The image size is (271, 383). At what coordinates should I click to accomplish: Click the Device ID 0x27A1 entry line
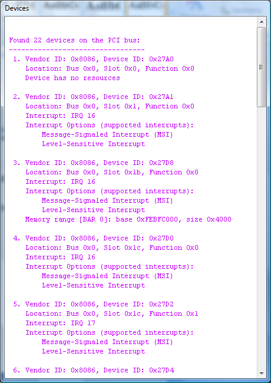[x=93, y=97]
